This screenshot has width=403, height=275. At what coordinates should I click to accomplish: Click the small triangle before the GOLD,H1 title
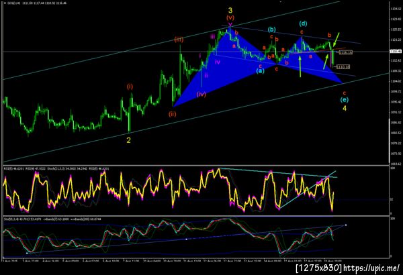pyautogui.click(x=5, y=3)
